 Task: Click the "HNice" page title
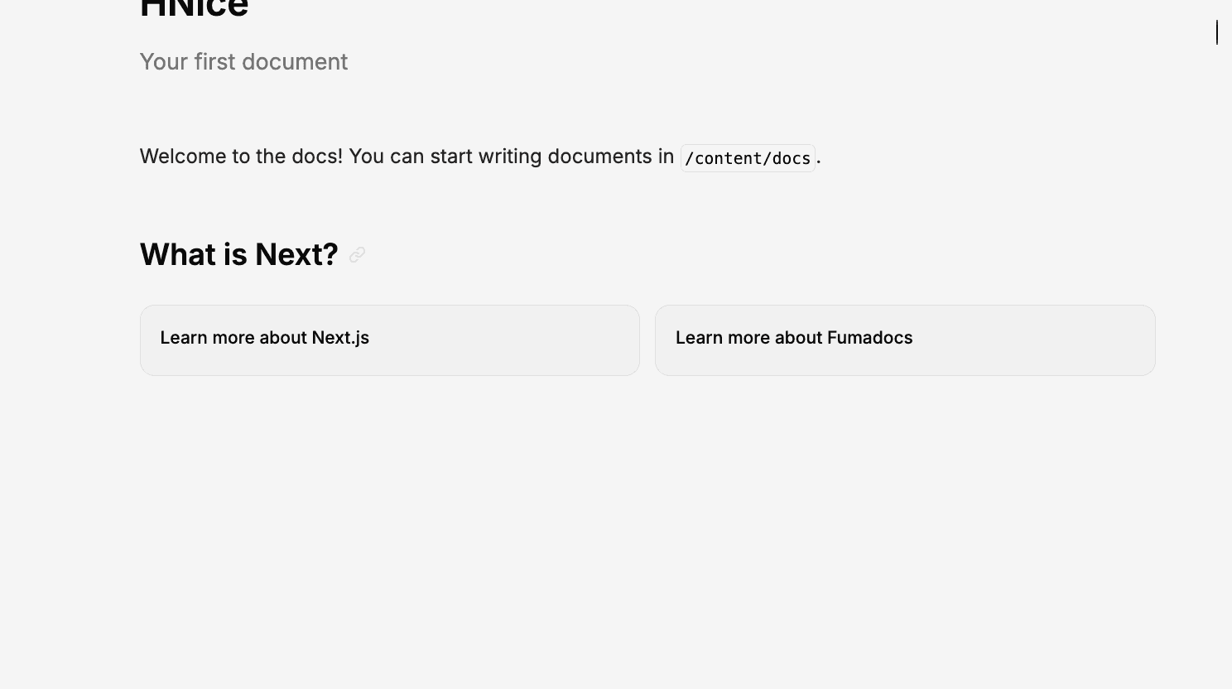(194, 8)
